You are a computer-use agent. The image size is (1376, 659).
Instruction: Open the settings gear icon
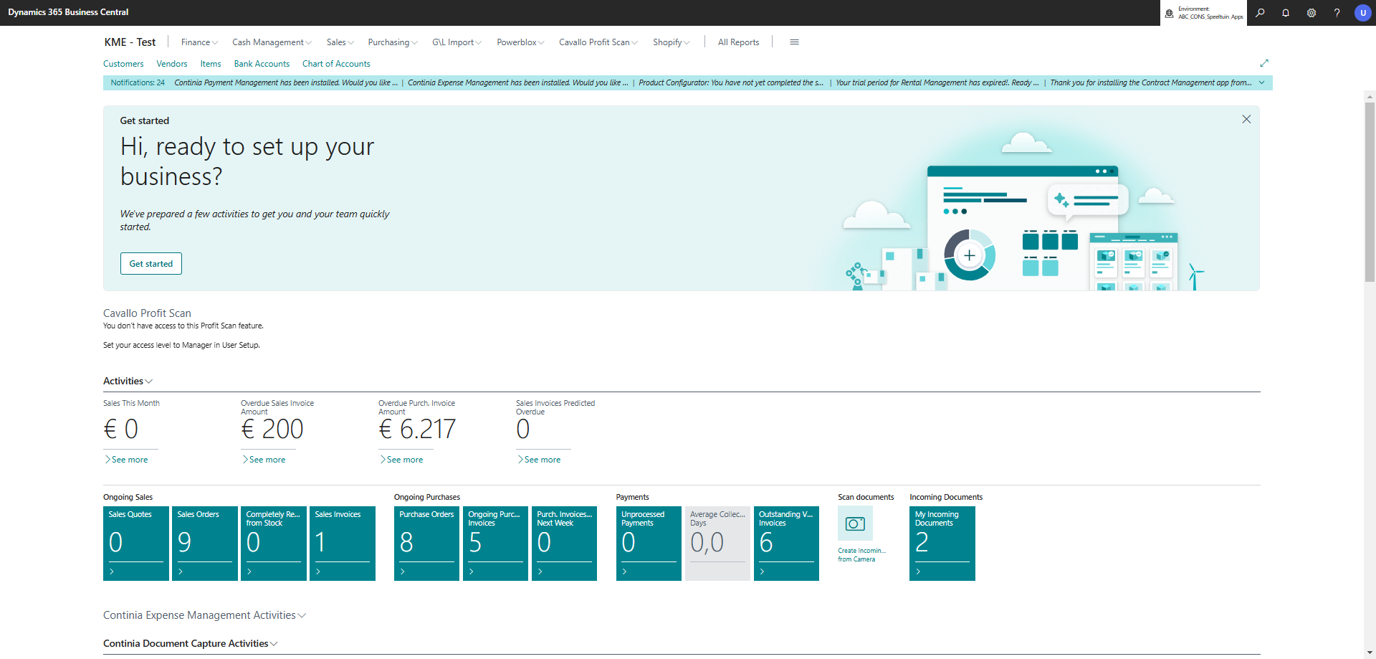pos(1311,13)
